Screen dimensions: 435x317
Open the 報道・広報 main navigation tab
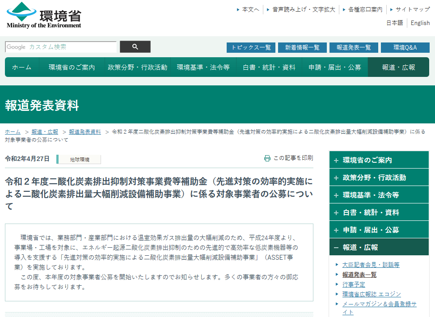tap(398, 68)
